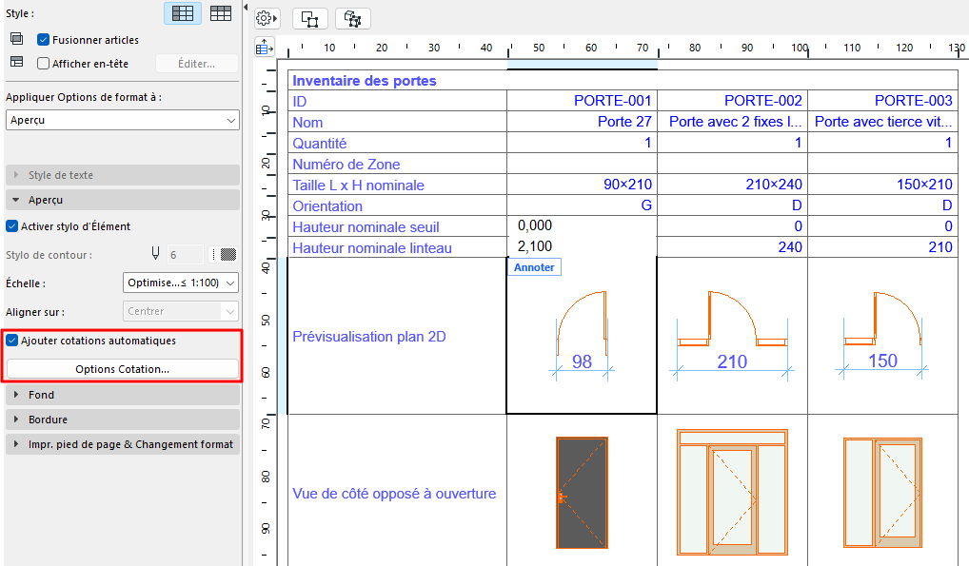Click the select-in-3D toolbar icon
The width and height of the screenshot is (969, 566).
(353, 18)
